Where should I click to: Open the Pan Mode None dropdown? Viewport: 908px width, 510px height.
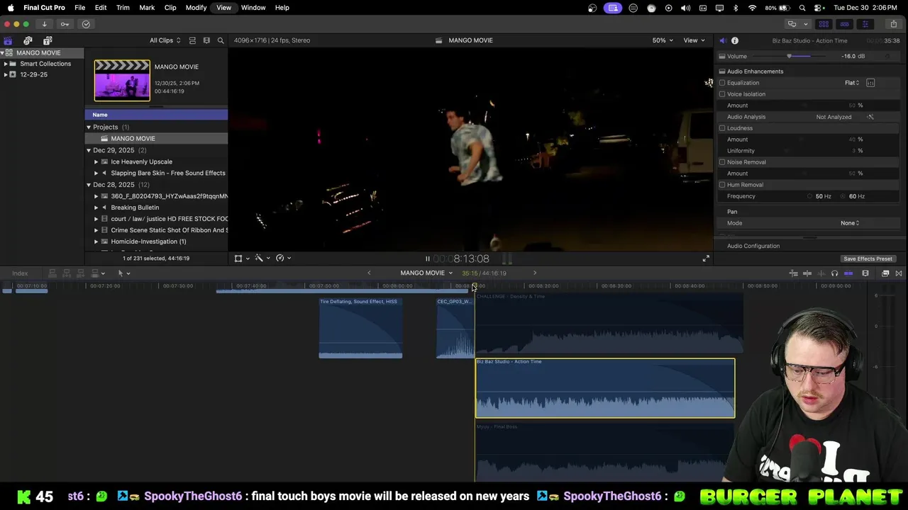click(x=850, y=223)
